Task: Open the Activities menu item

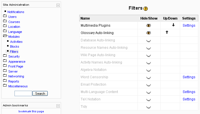Action: click(x=16, y=42)
